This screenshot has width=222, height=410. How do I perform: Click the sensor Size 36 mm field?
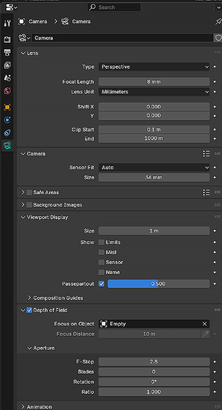tap(154, 178)
